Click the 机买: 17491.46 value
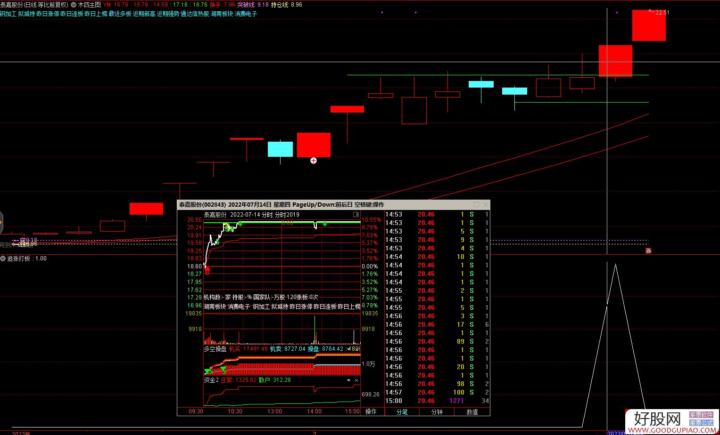Viewport: 720px width, 435px height. click(x=248, y=349)
